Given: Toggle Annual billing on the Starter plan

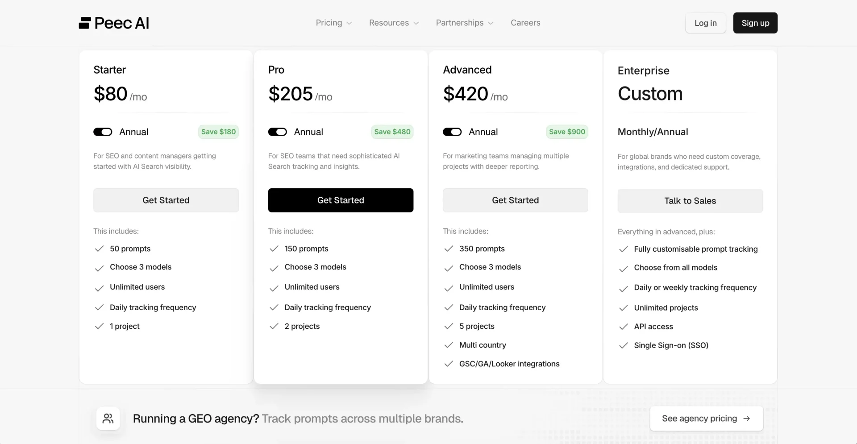Looking at the screenshot, I should tap(103, 132).
